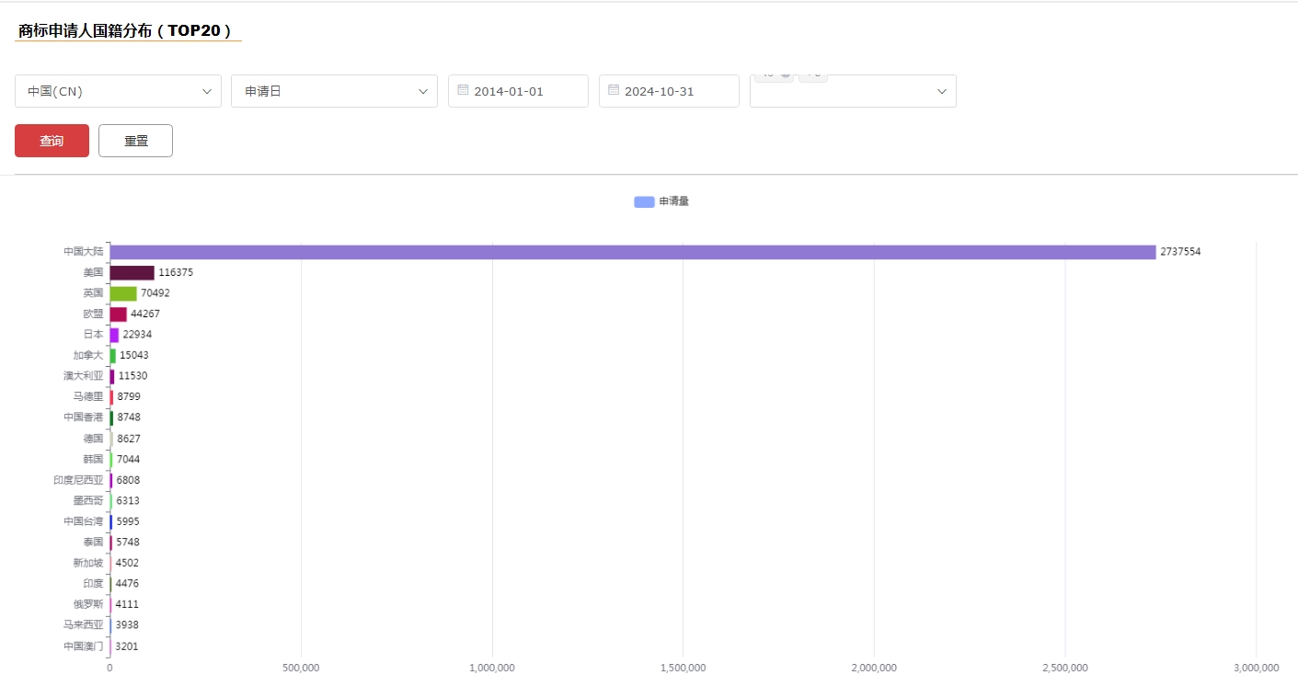Select the dark maroon 美国 bar
This screenshot has width=1298, height=686.
[132, 272]
